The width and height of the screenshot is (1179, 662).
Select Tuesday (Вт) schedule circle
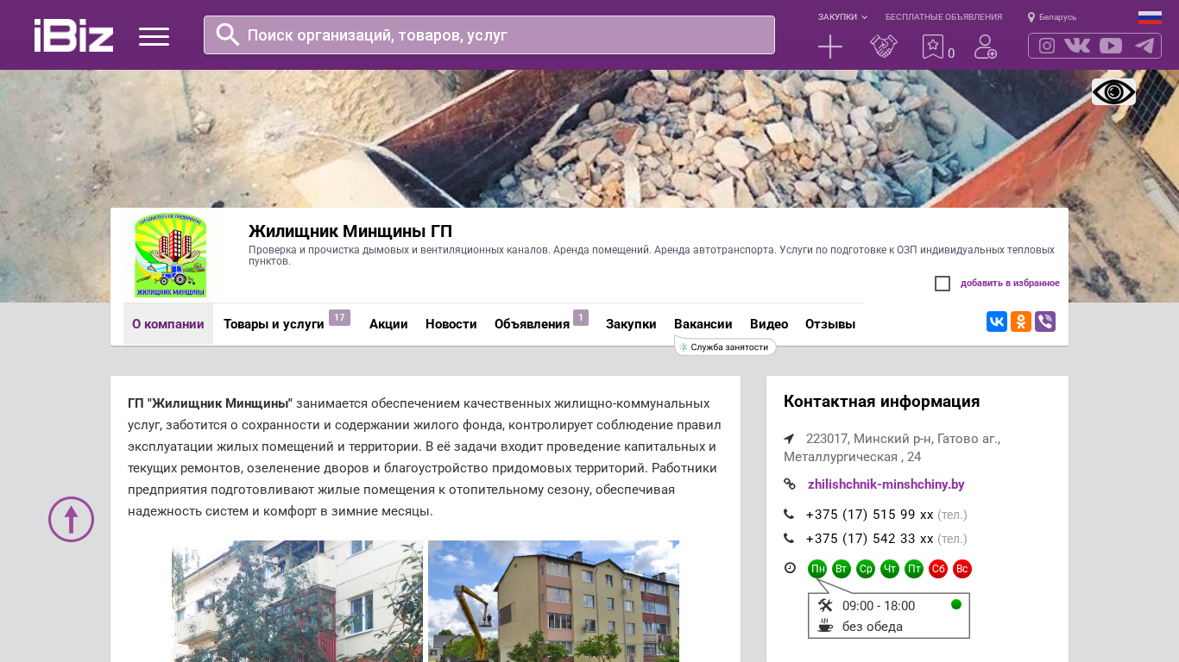(842, 569)
